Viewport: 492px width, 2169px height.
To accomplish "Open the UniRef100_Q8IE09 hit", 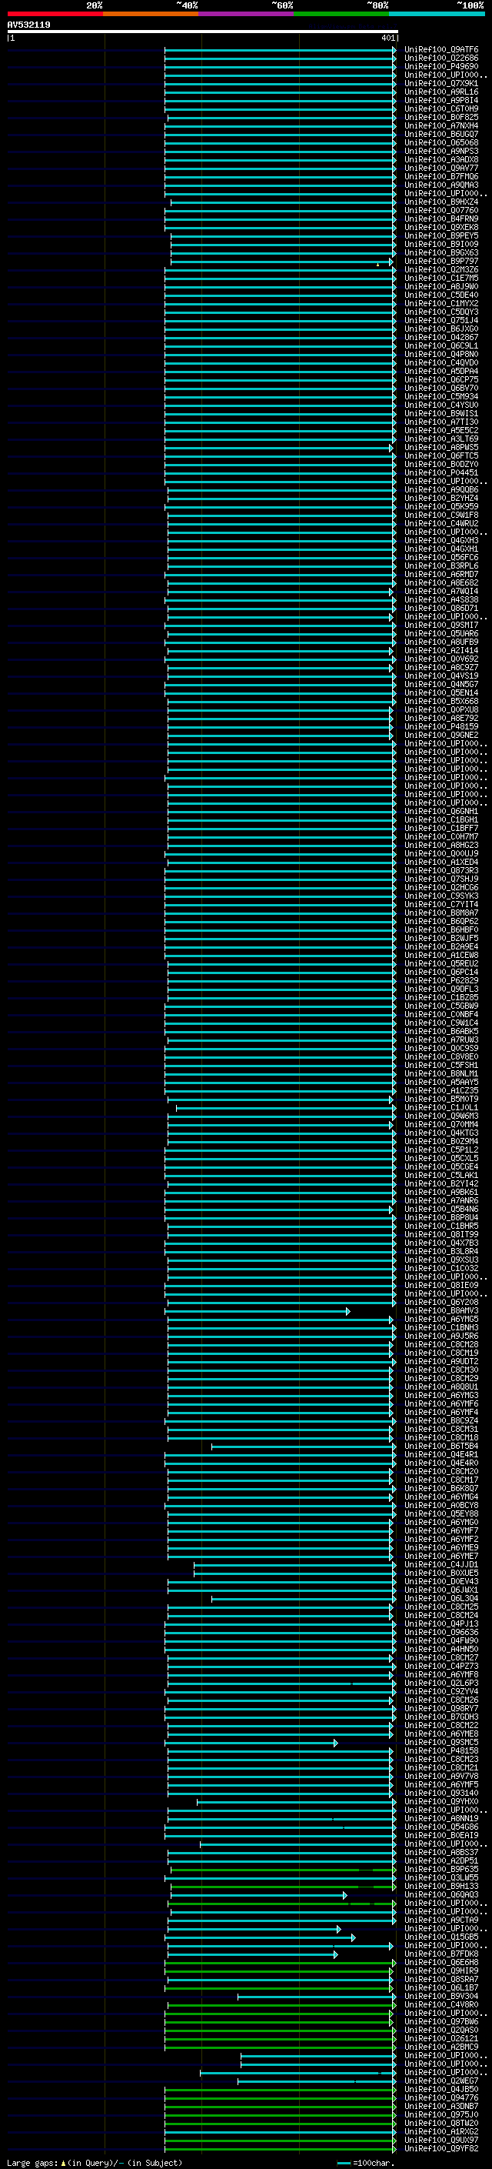I will pos(440,1286).
